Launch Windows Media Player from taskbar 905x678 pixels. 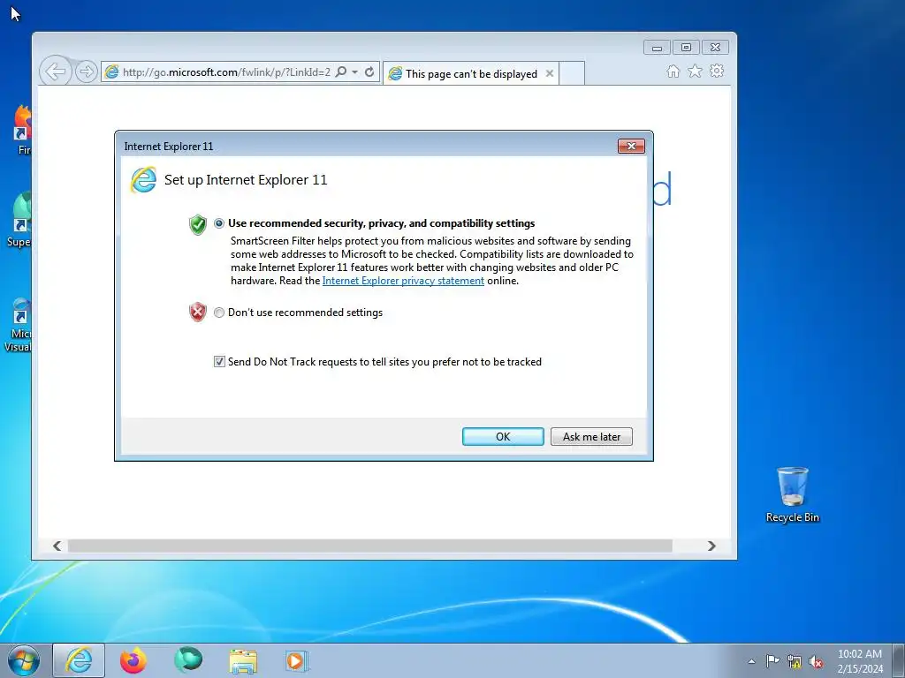(297, 660)
